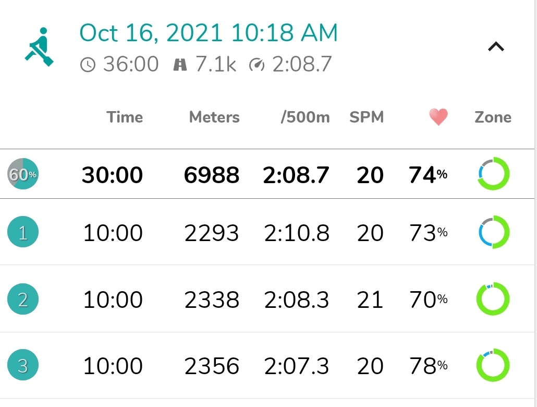Select the interval 3 circle badge
The height and width of the screenshot is (407, 537).
(23, 365)
